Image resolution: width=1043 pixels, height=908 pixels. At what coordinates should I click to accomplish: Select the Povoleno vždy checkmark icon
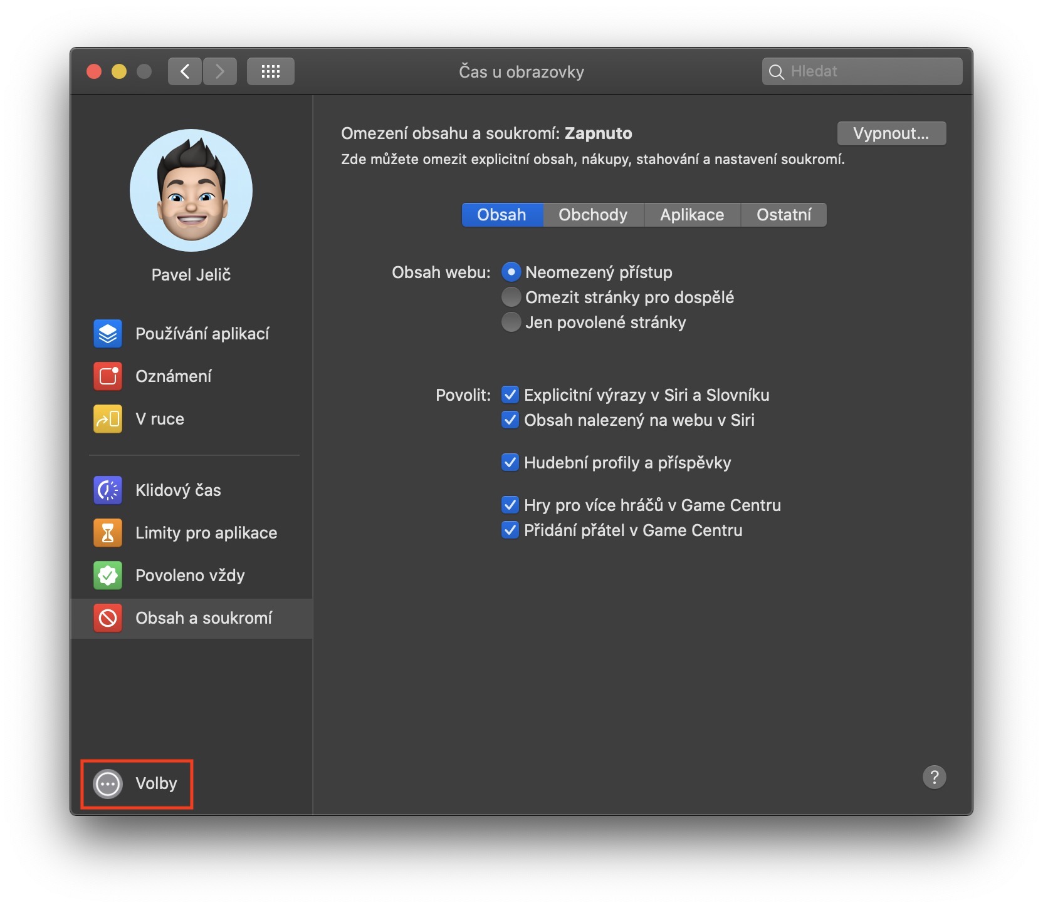[108, 575]
